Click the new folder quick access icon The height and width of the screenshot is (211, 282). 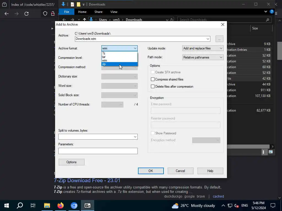tap(78, 4)
